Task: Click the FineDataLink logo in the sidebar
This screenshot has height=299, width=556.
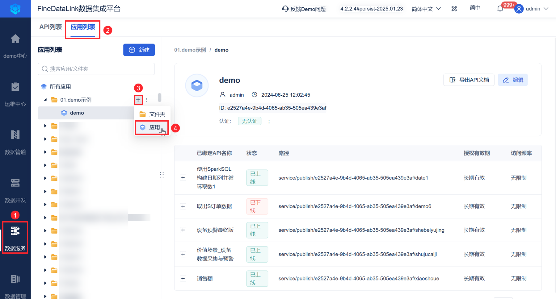Action: (x=15, y=9)
